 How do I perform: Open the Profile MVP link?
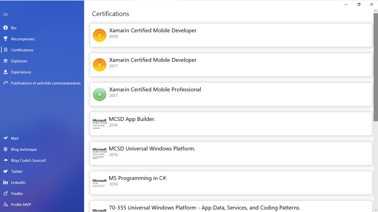pyautogui.click(x=21, y=205)
